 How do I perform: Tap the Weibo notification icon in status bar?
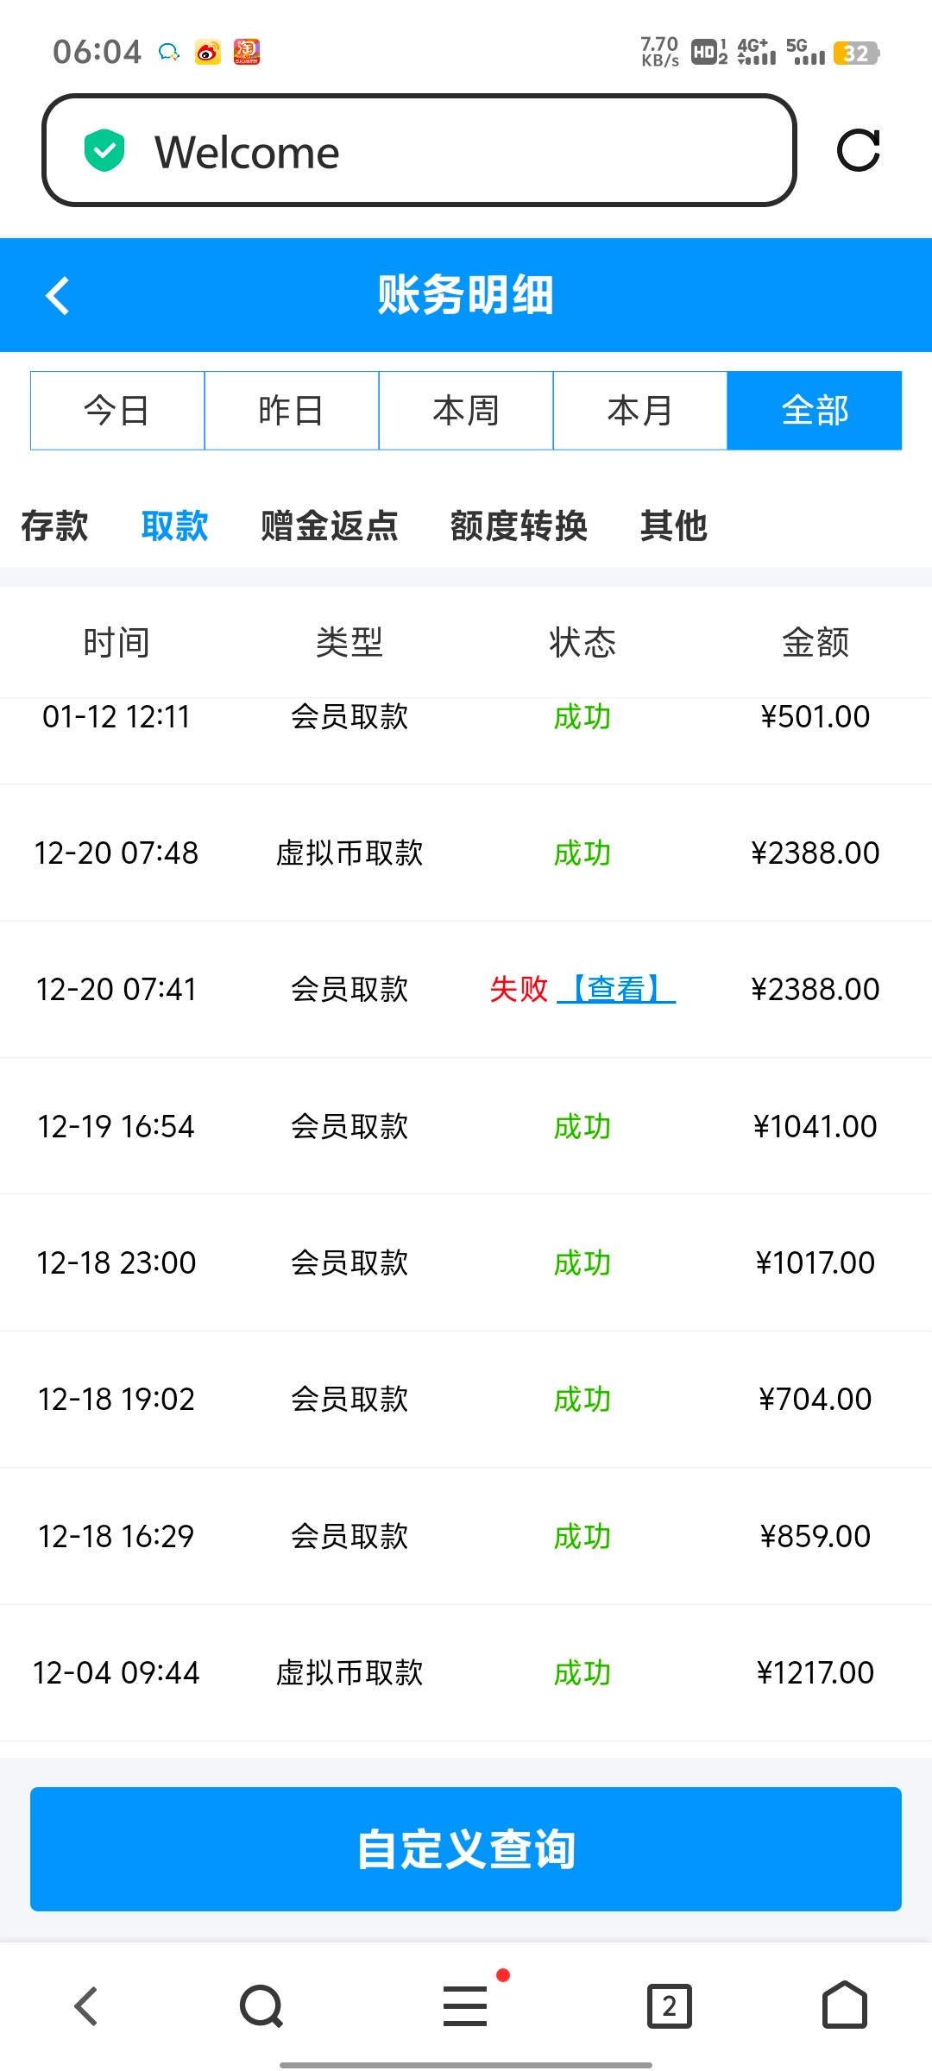click(x=207, y=53)
